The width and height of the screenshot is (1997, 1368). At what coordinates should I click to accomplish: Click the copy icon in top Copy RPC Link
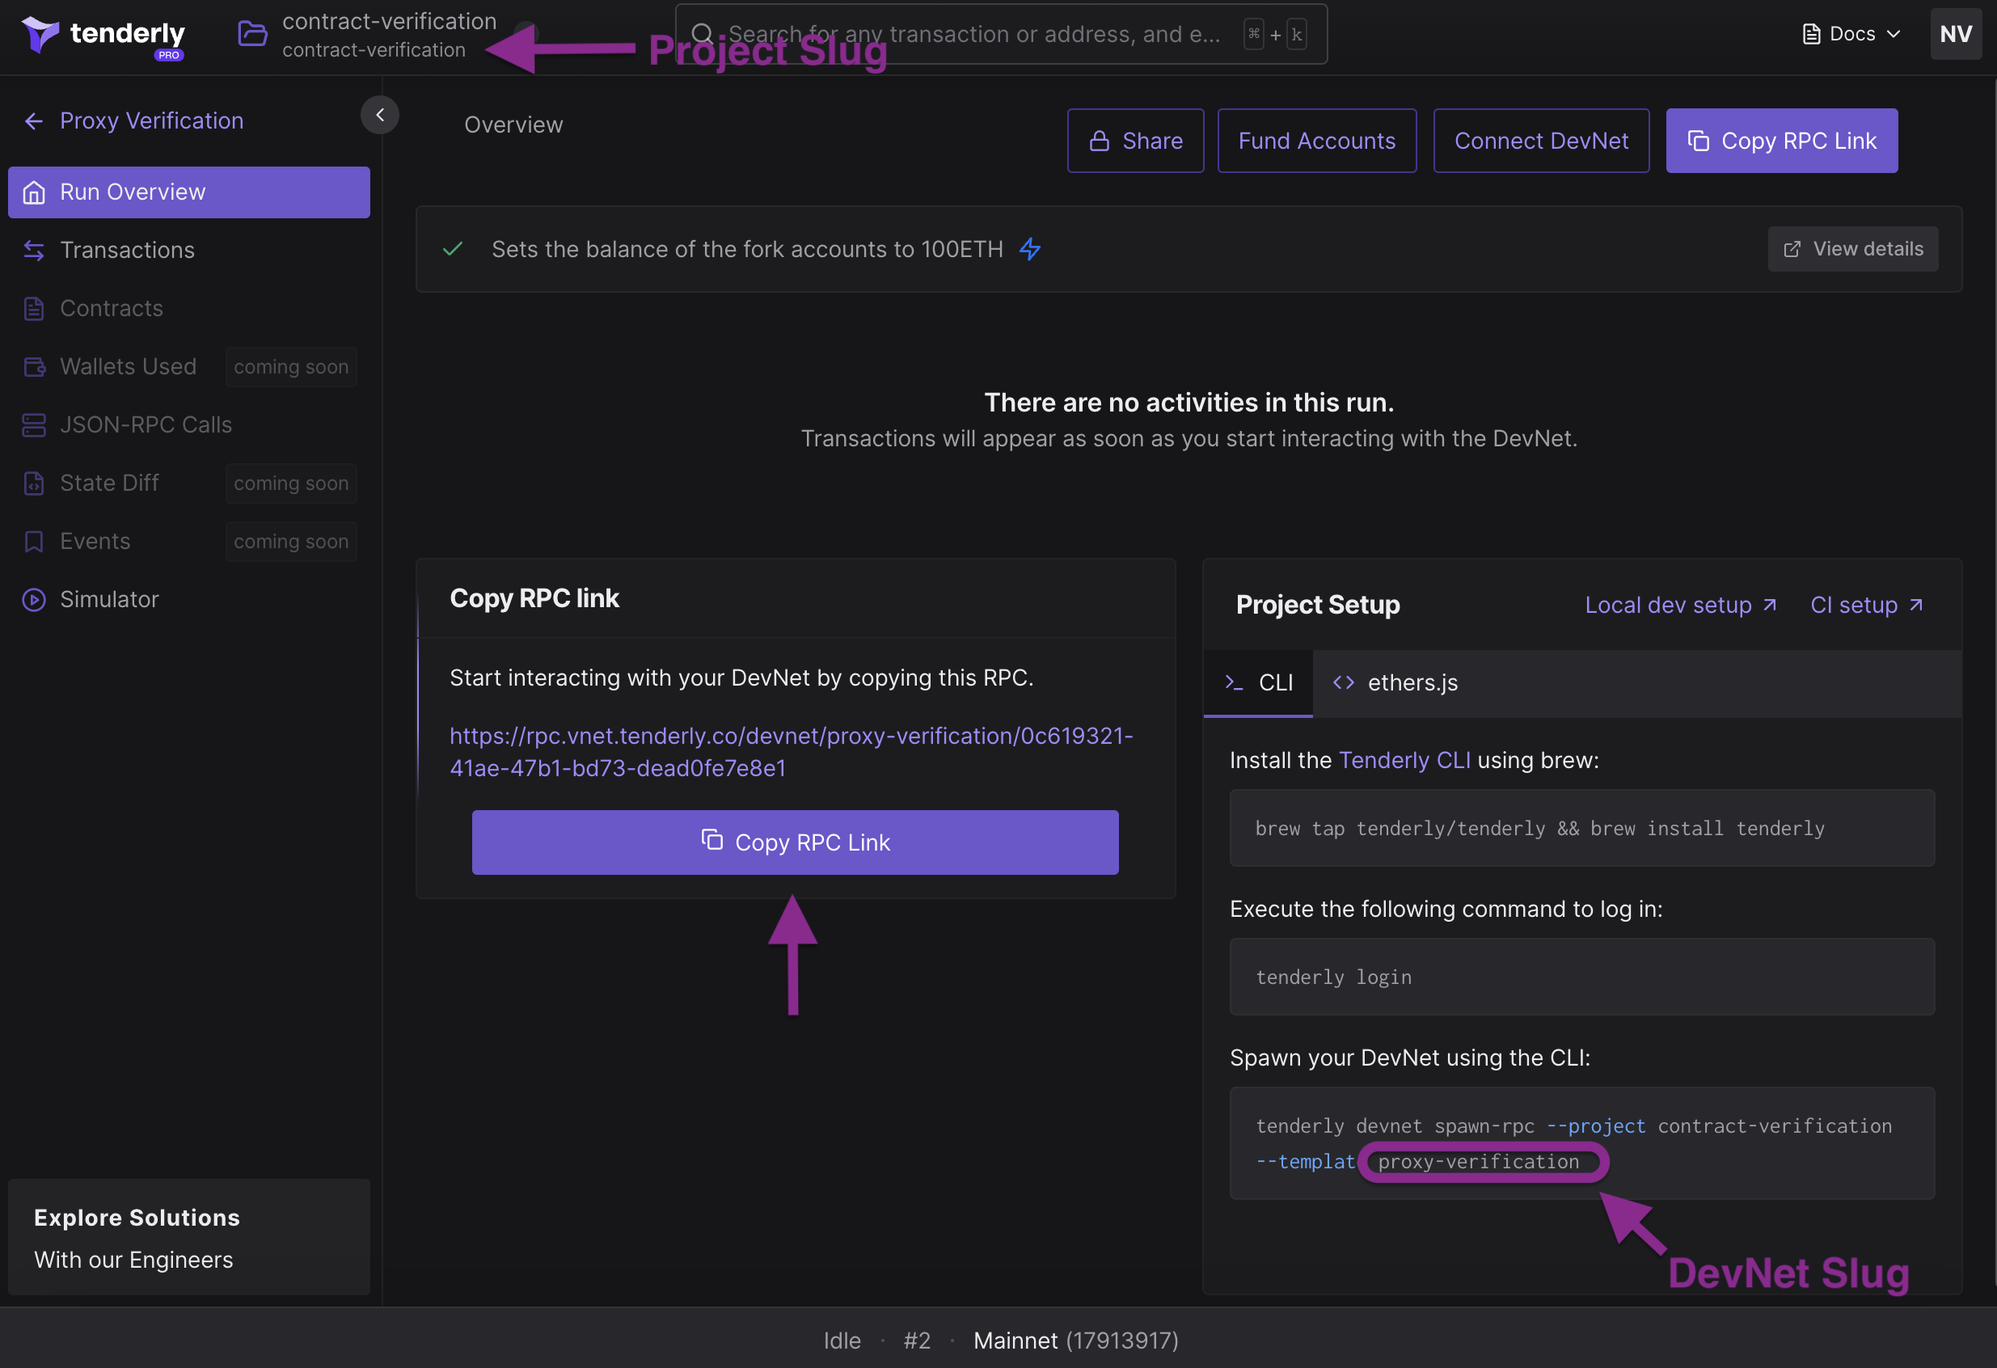(x=1698, y=141)
